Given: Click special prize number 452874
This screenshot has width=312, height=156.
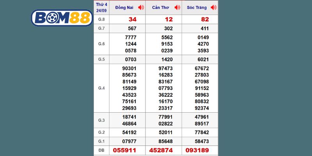Looking at the screenshot, I should [x=161, y=150].
